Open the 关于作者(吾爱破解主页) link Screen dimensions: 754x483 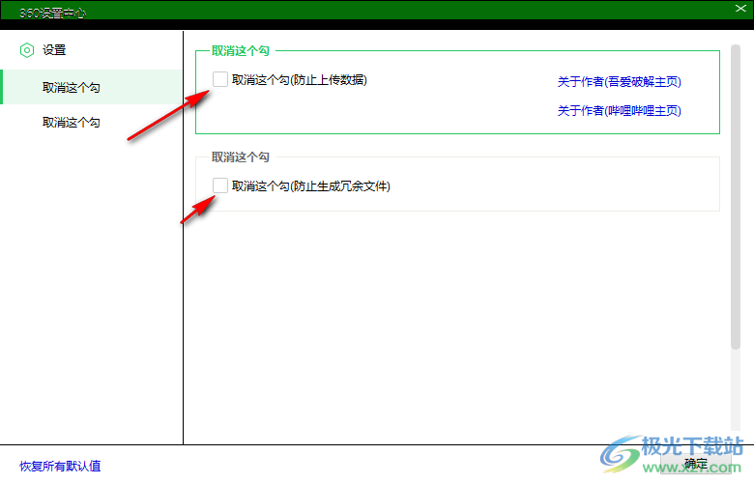pos(619,82)
